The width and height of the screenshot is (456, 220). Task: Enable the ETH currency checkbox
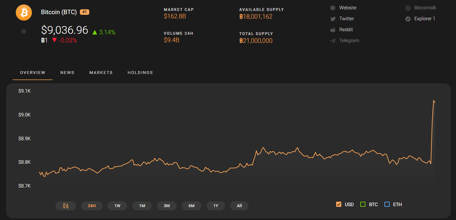pos(387,204)
